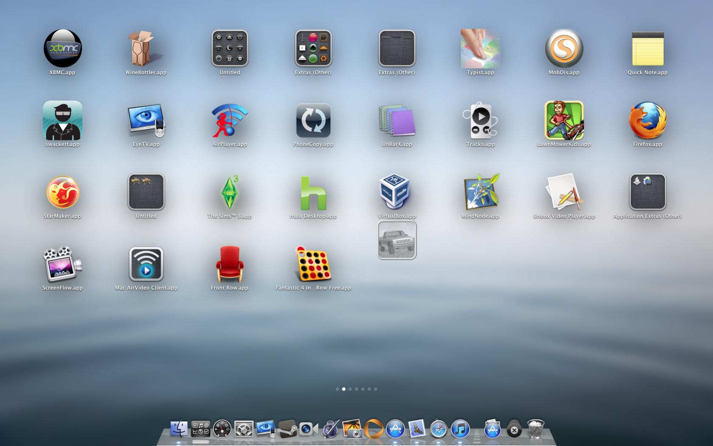Start MobDis.app

point(564,48)
